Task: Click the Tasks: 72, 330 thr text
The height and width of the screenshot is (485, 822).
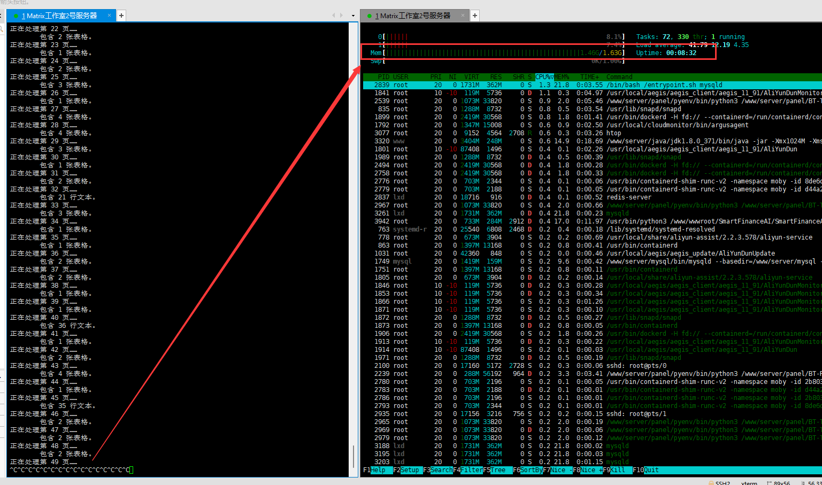Action: click(x=671, y=37)
